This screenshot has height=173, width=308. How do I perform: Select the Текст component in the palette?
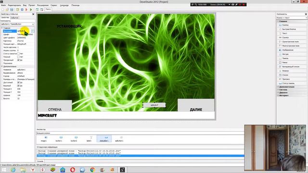click(x=292, y=33)
